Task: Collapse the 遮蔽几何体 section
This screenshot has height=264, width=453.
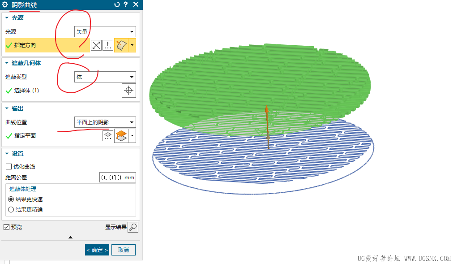Action: (7, 63)
